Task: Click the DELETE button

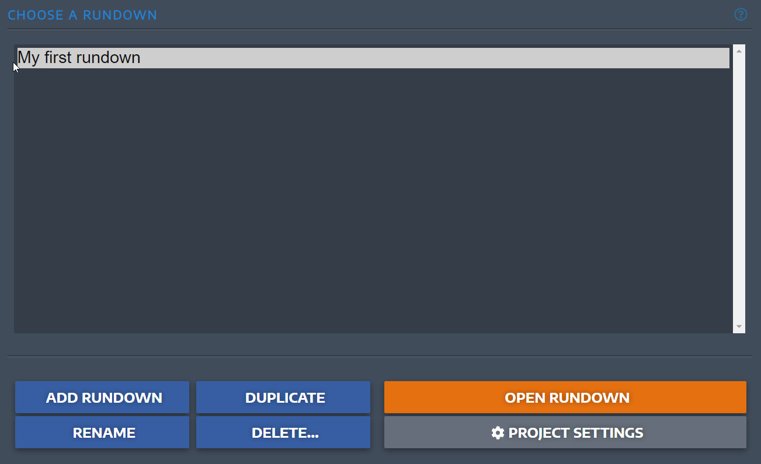Action: 283,432
